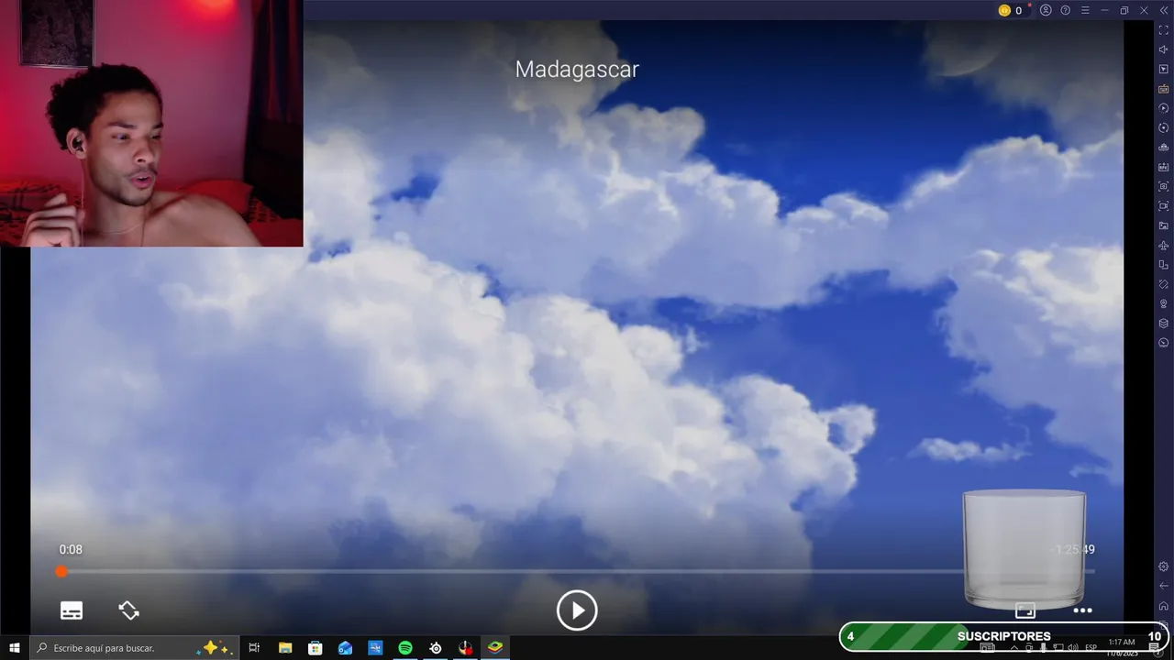Click the Android home icon in sidebar

[x=1164, y=605]
